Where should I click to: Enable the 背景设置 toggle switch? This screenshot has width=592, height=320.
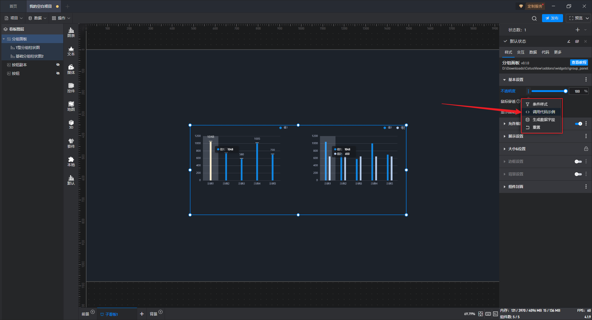[x=578, y=174]
